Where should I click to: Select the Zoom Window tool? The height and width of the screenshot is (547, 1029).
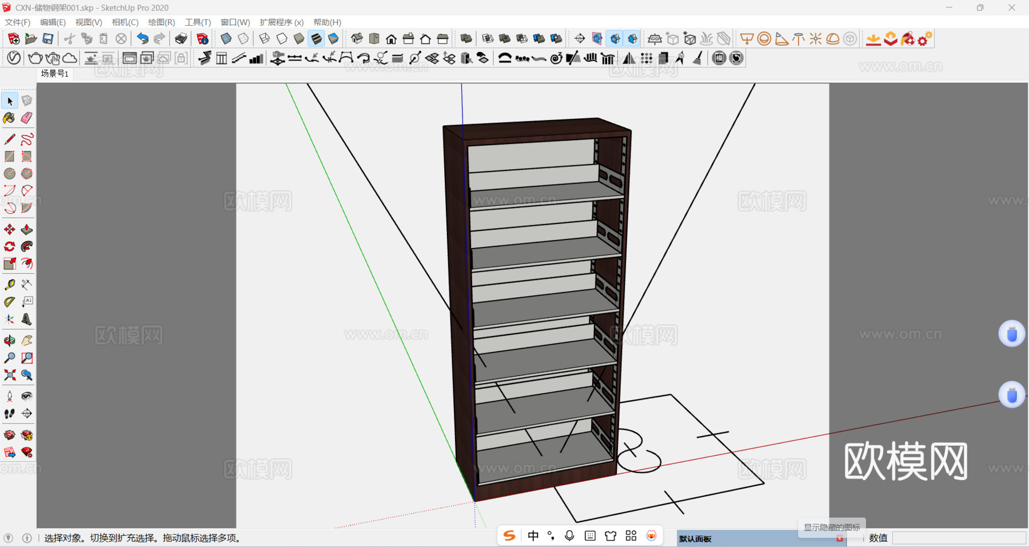[27, 358]
